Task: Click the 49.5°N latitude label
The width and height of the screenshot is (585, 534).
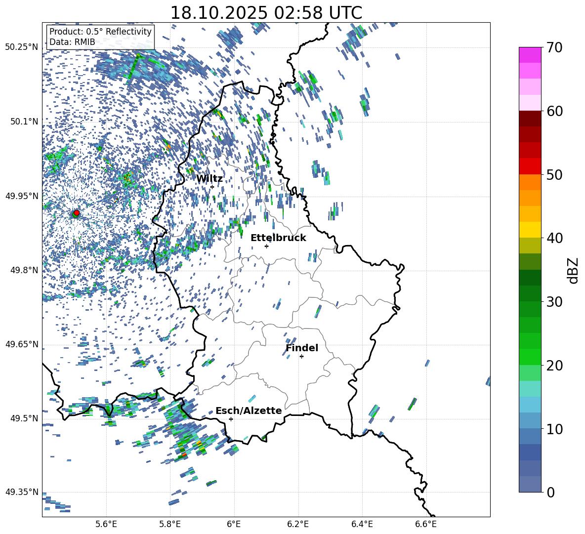Action: click(x=24, y=418)
